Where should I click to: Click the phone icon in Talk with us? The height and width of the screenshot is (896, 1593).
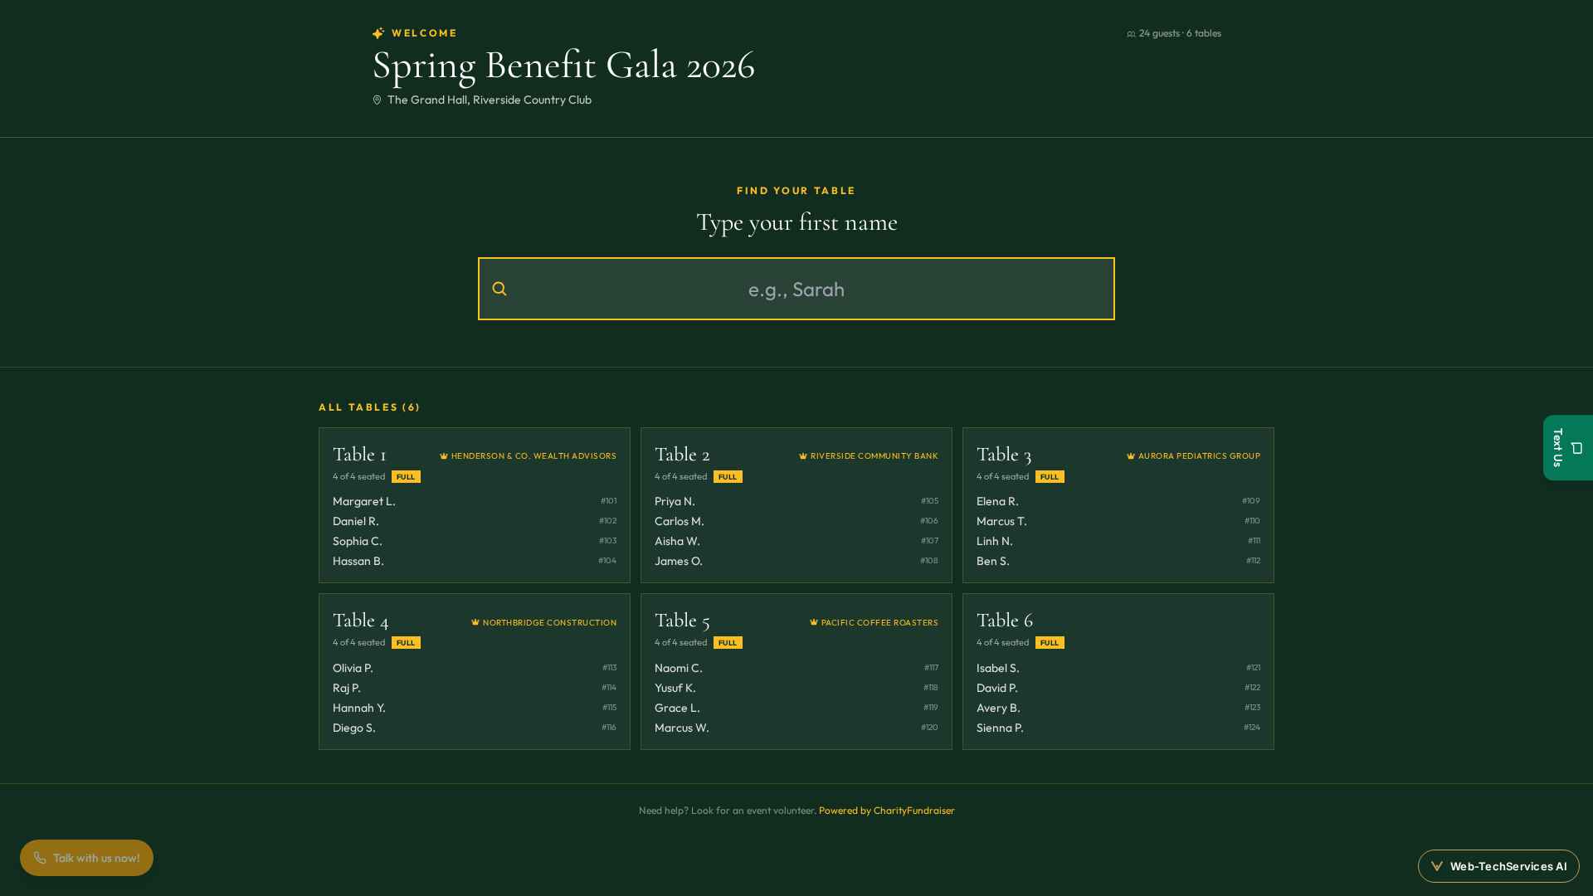click(x=40, y=858)
